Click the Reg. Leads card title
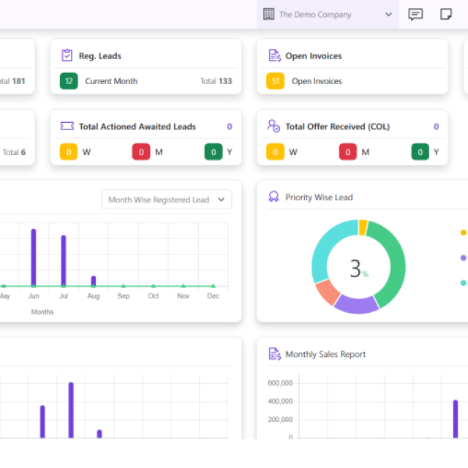 [x=100, y=56]
